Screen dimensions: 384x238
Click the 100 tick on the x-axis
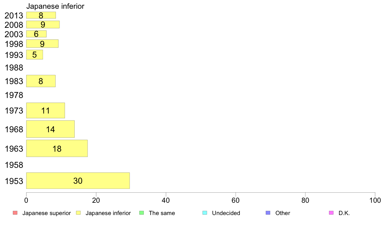(375, 200)
